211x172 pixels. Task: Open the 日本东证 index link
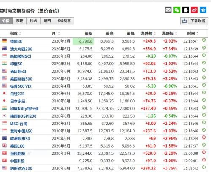18,101
